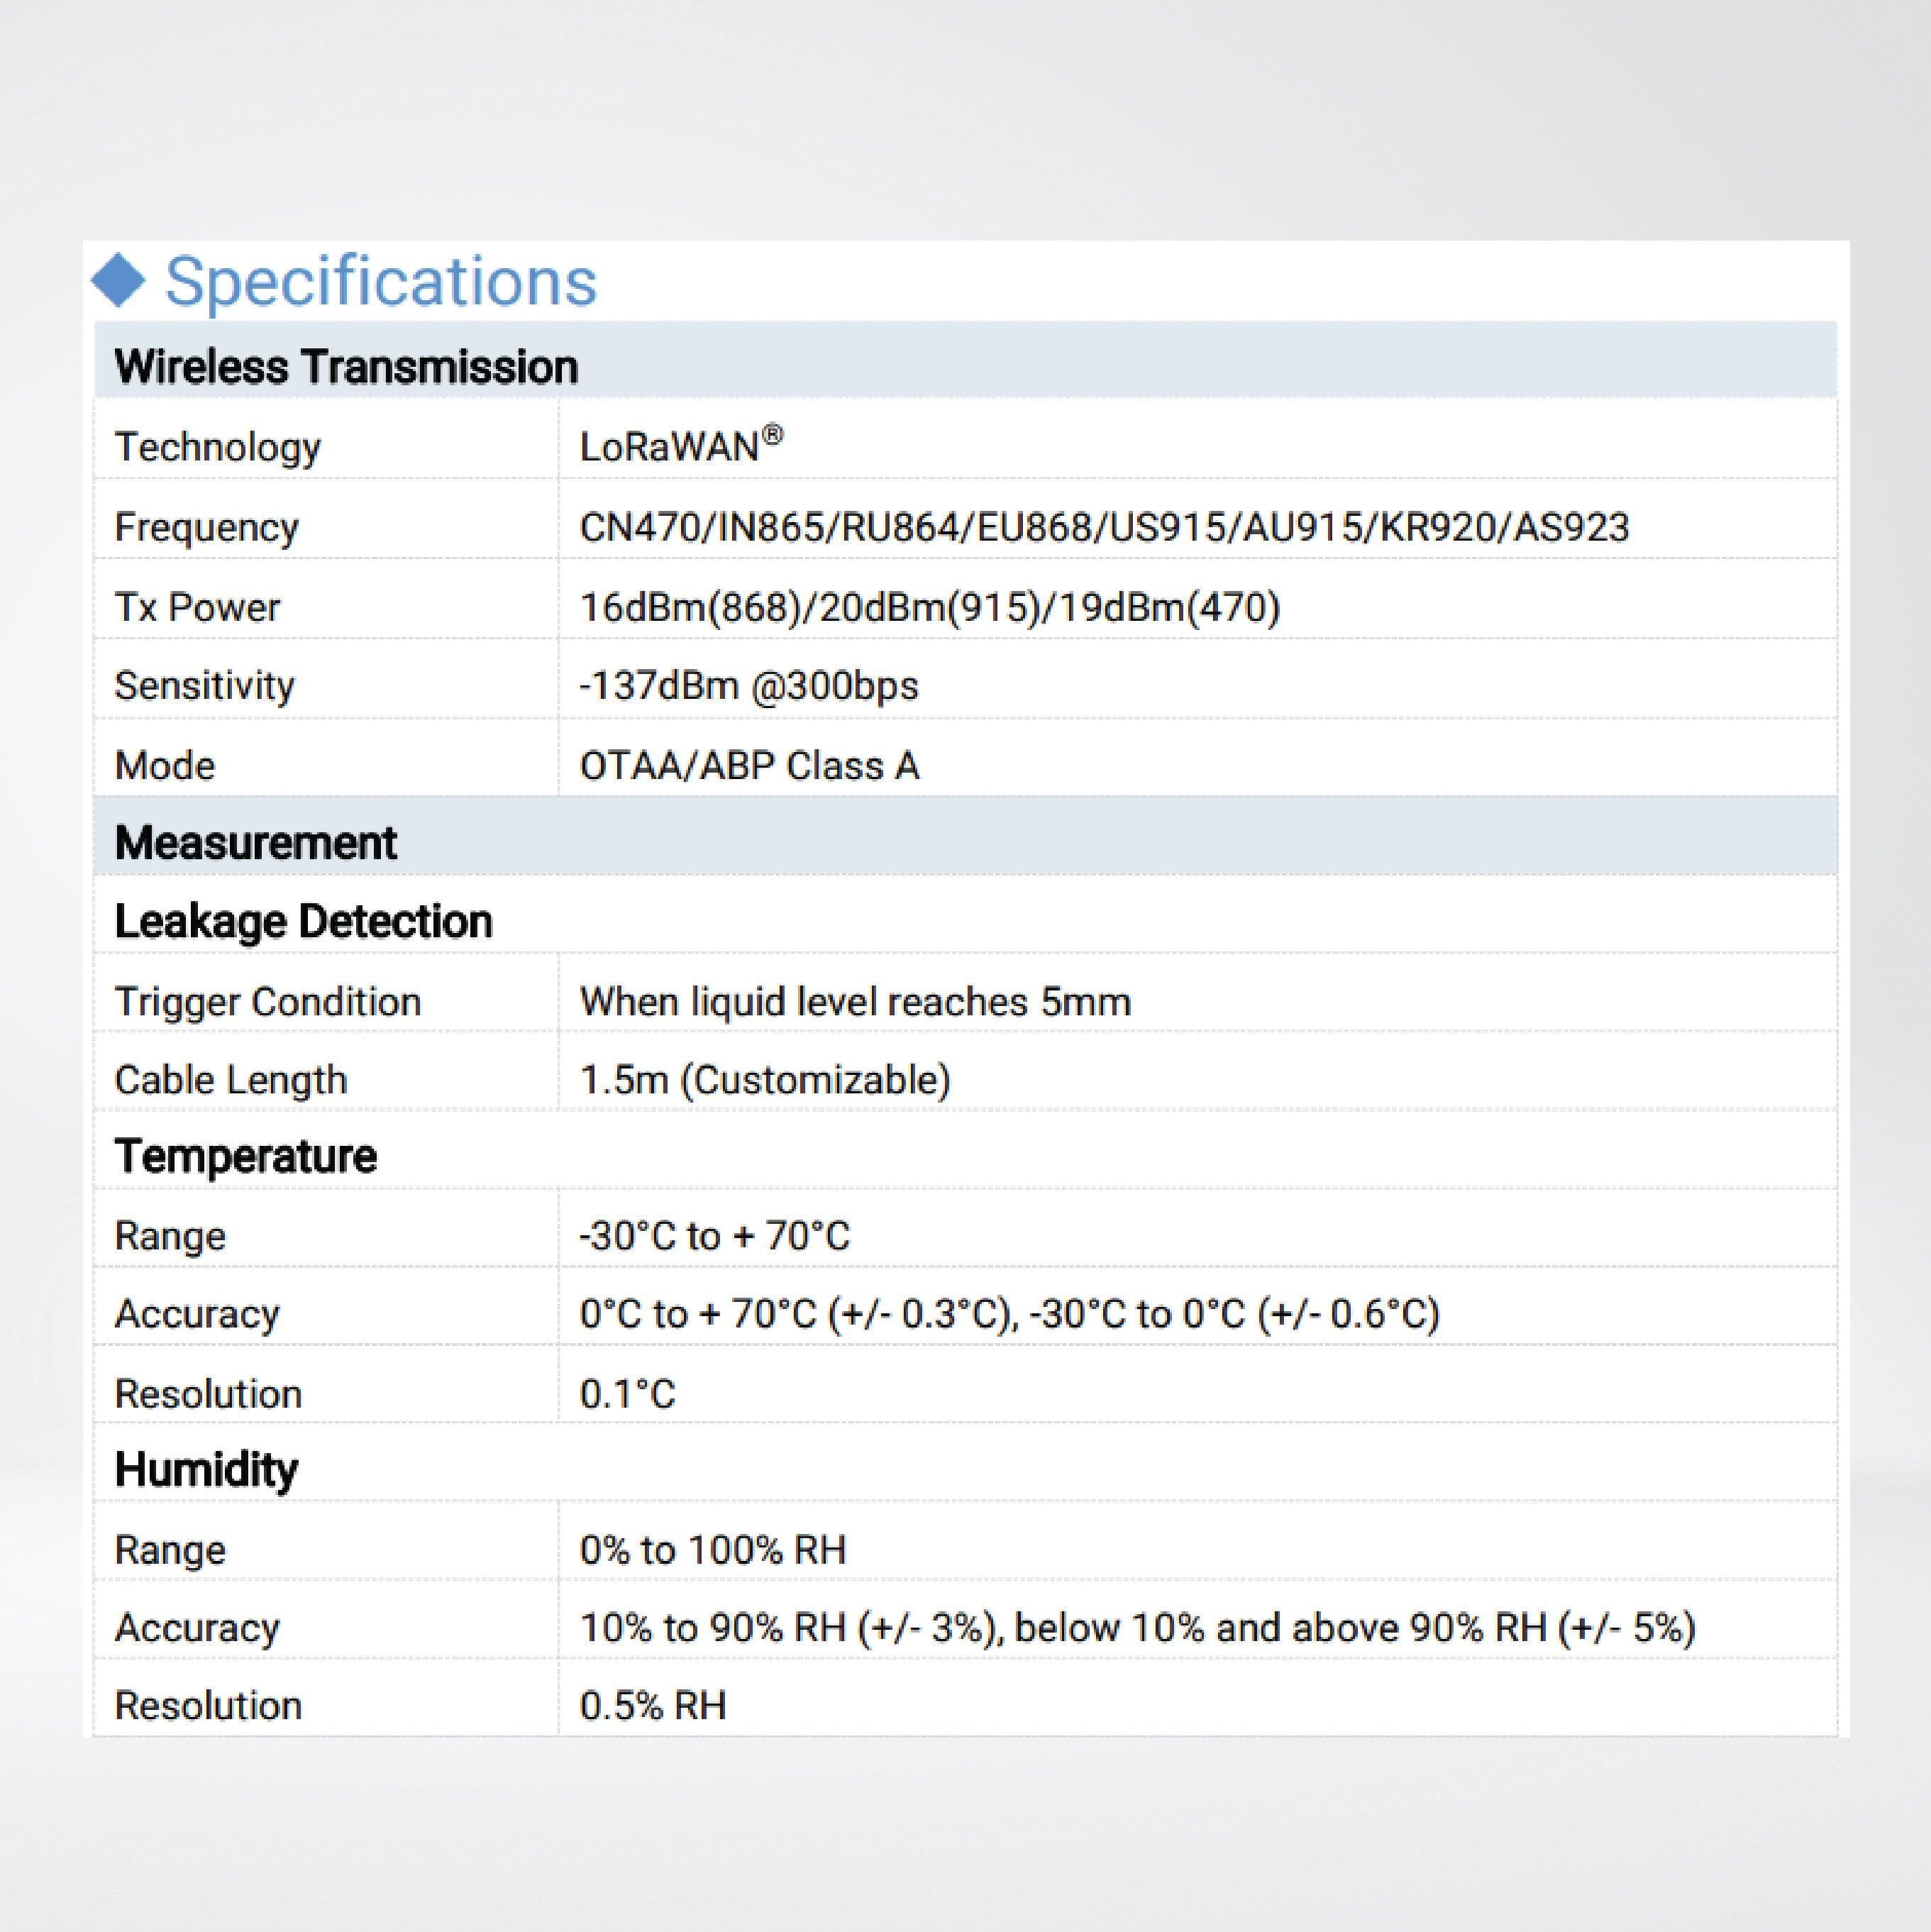Image resolution: width=1931 pixels, height=1932 pixels.
Task: Click the OTAA/ABP Class A mode value
Action: pyautogui.click(x=749, y=766)
